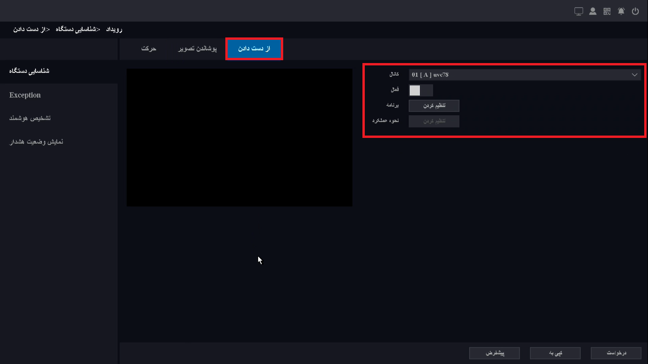The height and width of the screenshot is (364, 648).
Task: Click the پیشفرض default button
Action: coord(494,353)
